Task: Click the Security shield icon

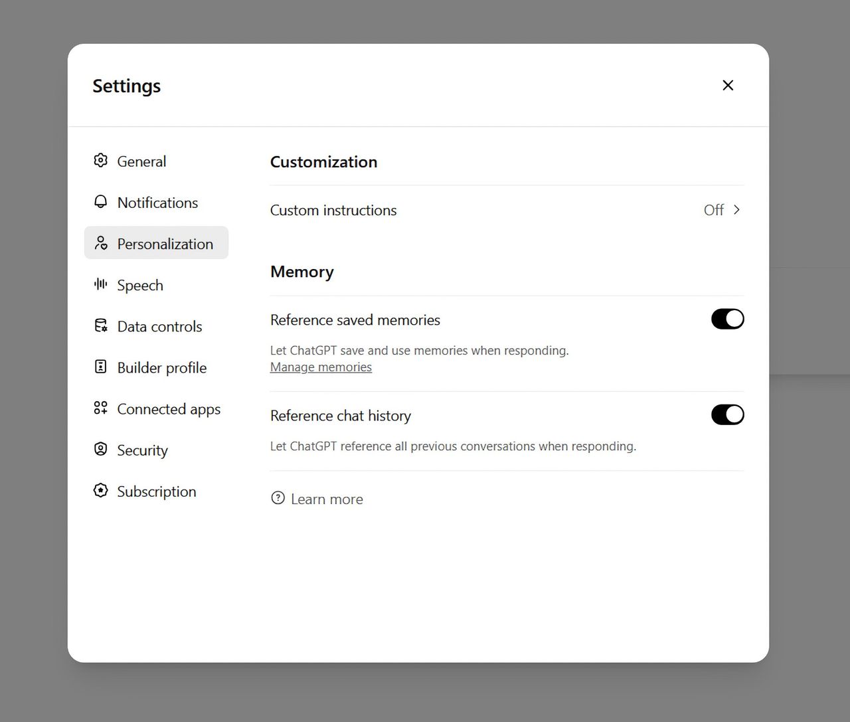Action: coord(100,449)
